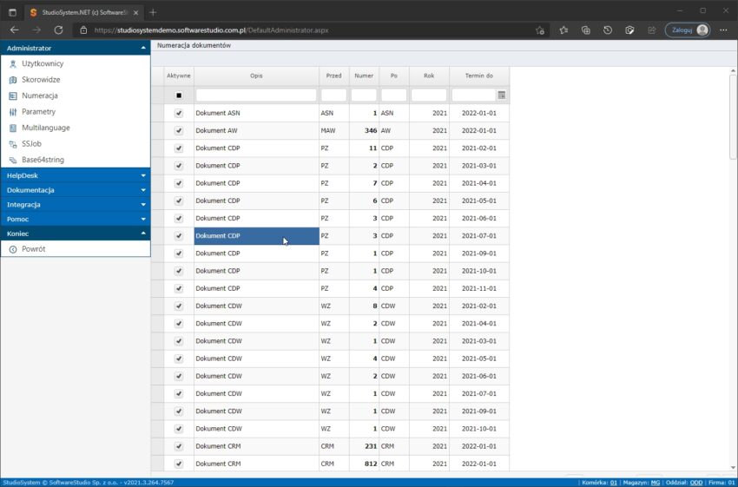Open the Pomoc menu section

point(75,219)
